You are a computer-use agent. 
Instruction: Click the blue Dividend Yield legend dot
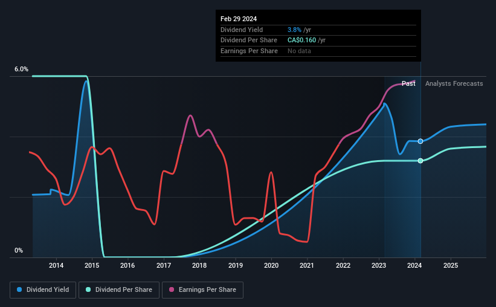pos(19,289)
